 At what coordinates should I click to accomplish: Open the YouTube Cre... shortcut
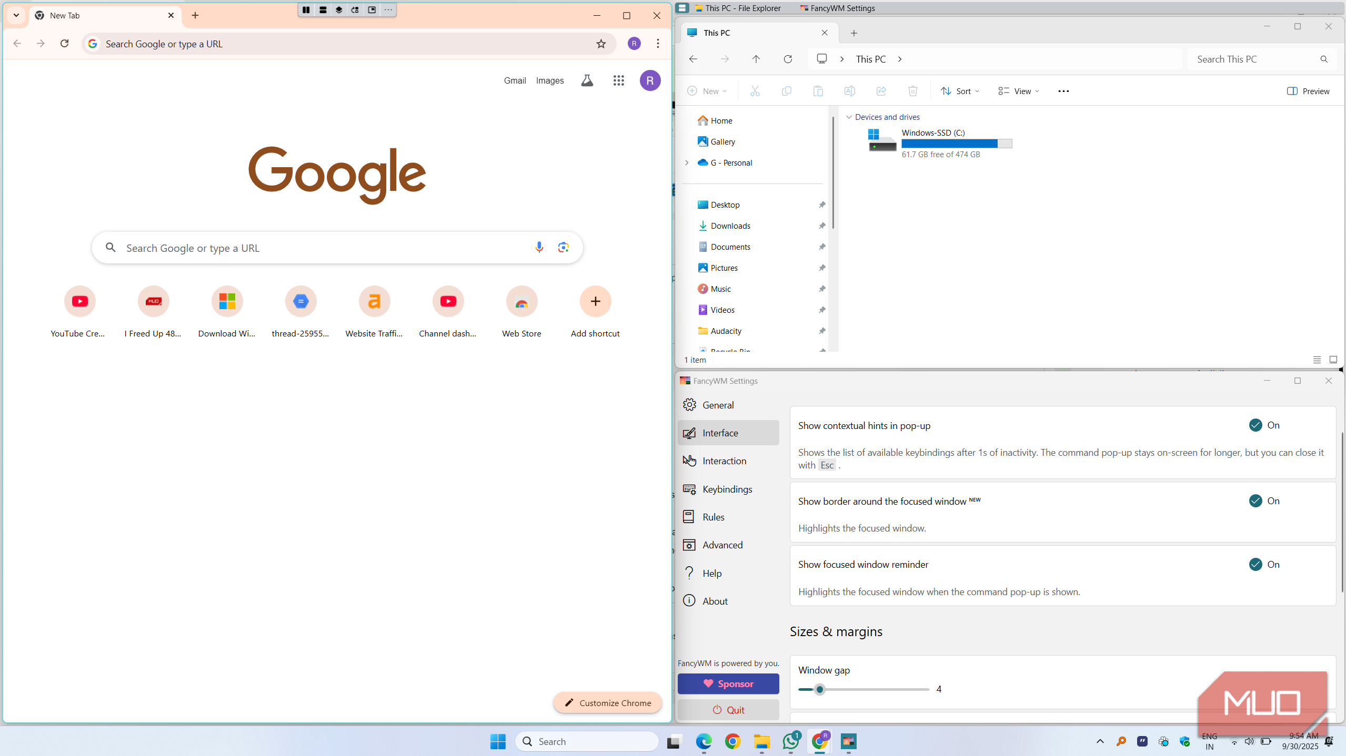click(78, 312)
